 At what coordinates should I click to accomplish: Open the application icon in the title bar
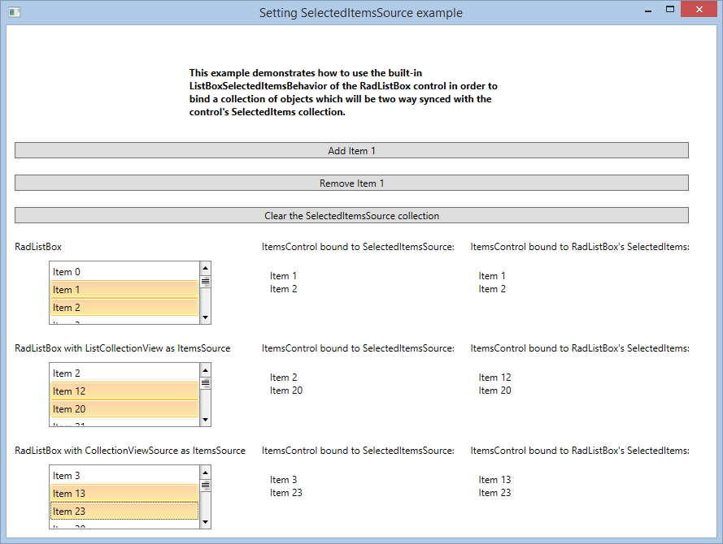click(13, 12)
